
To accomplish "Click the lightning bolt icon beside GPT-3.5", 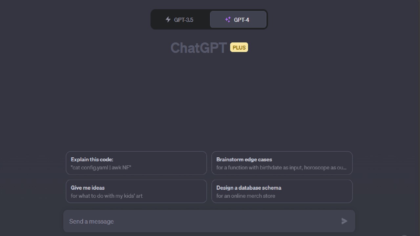I will [168, 20].
